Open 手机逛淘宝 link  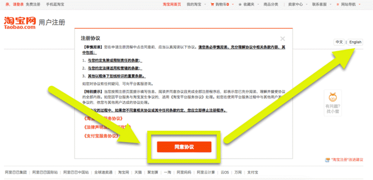point(55,4)
